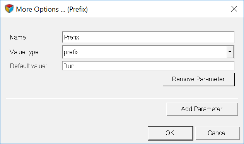This screenshot has height=144, width=244.
Task: Click the word Prefix inside Name field
Action: click(x=72, y=37)
